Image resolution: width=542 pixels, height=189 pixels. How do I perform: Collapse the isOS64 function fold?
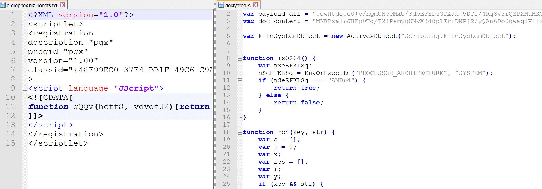coord(240,59)
